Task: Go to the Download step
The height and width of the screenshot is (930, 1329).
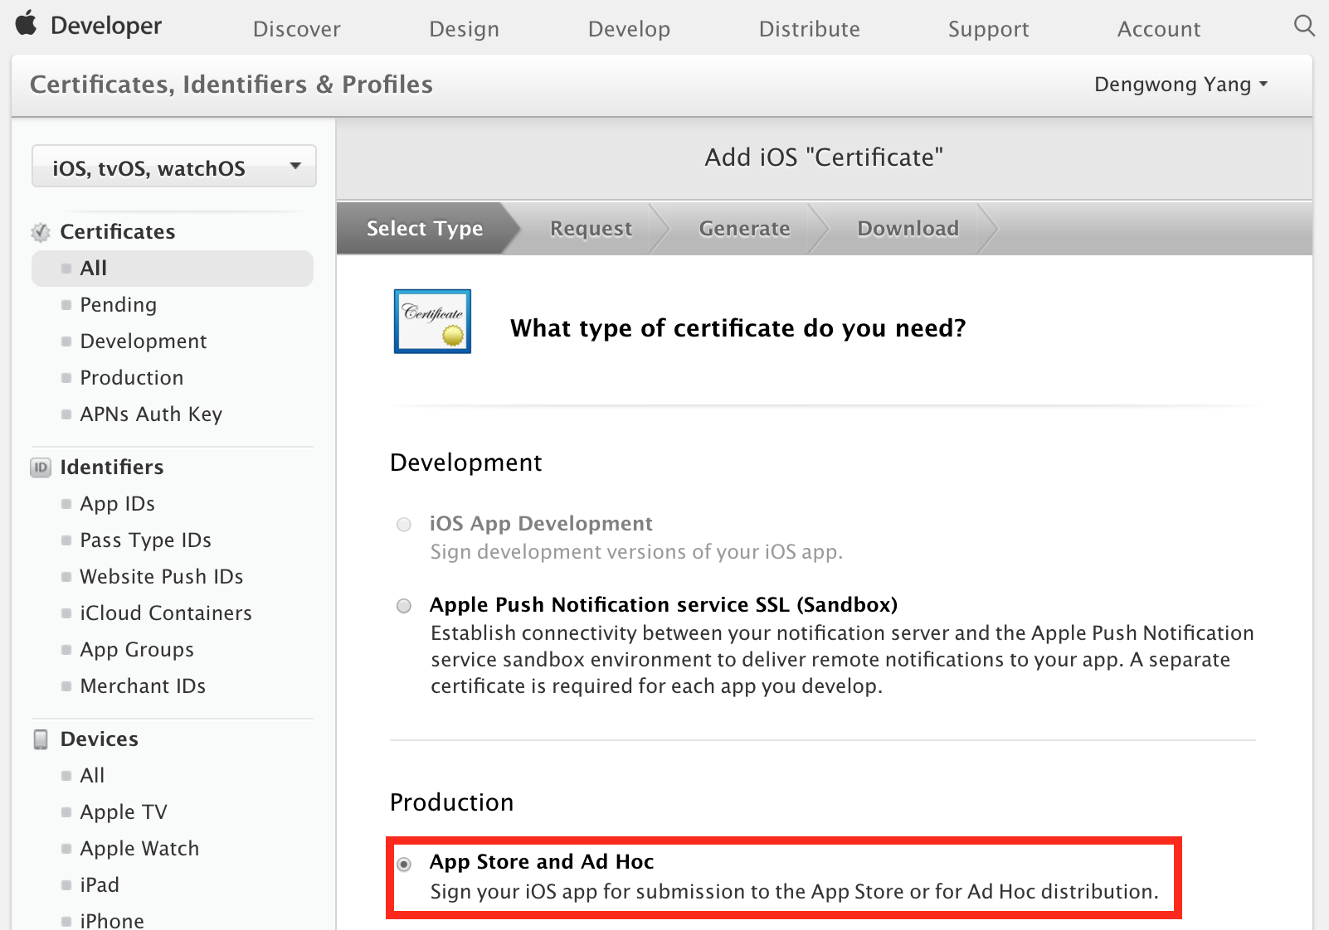Action: pos(908,228)
